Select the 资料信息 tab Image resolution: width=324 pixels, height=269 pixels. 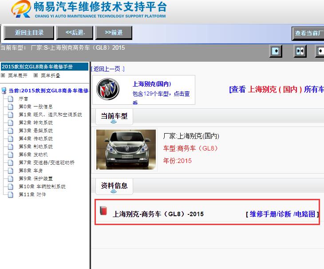click(x=114, y=186)
